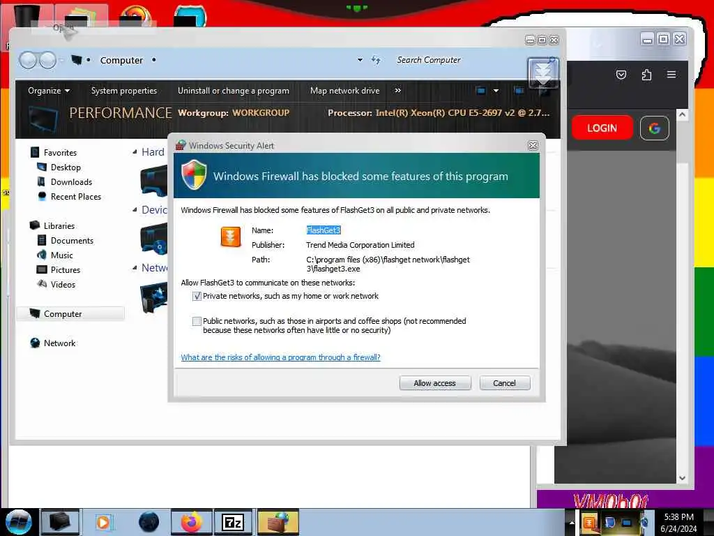Click the change view icon in Explorer toolbar
The height and width of the screenshot is (536, 714).
pos(480,91)
